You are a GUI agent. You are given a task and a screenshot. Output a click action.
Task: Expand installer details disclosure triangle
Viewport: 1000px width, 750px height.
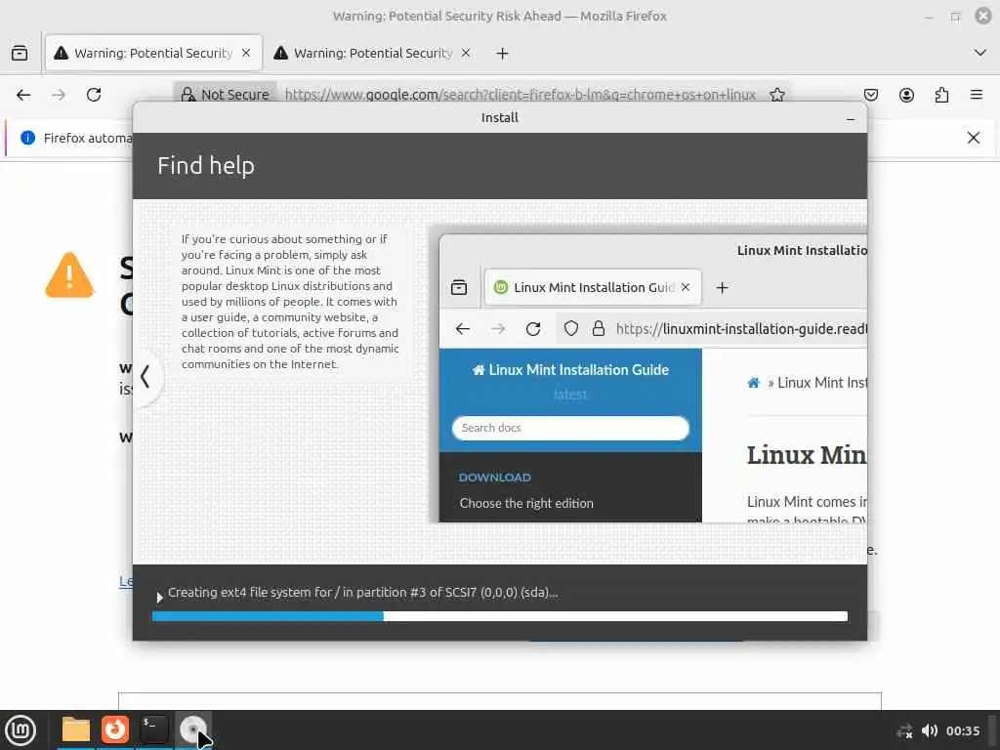coord(159,598)
